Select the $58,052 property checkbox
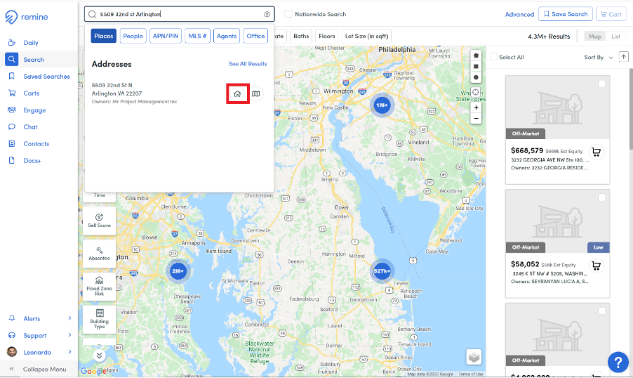Screen dimensions: 633x378 tap(601, 197)
